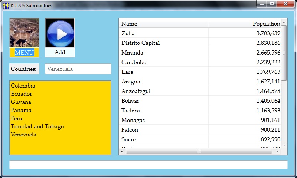Viewport: 297px width, 178px height.
Task: Click population value 1,769,763
Action: tap(268, 72)
